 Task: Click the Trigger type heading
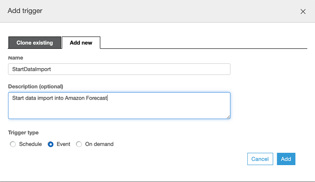click(x=23, y=133)
